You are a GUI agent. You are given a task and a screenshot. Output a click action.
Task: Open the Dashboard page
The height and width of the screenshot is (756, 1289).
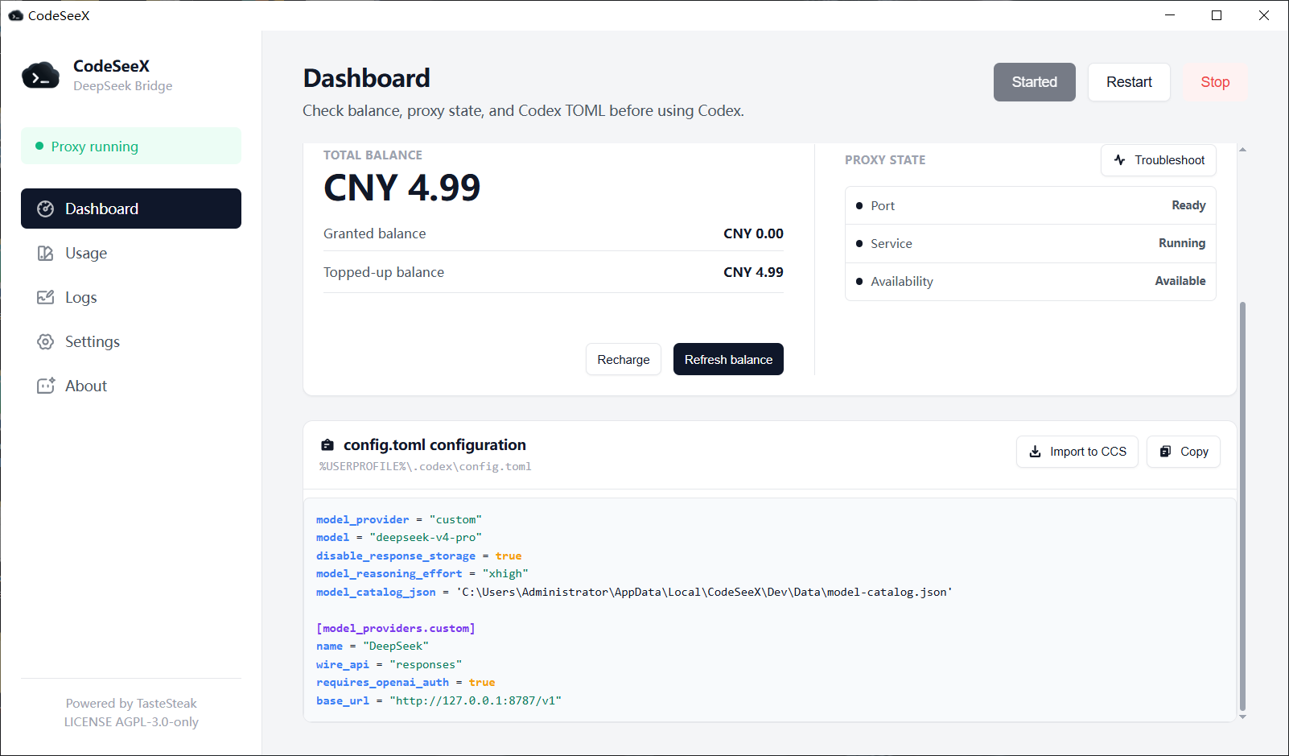click(x=131, y=209)
